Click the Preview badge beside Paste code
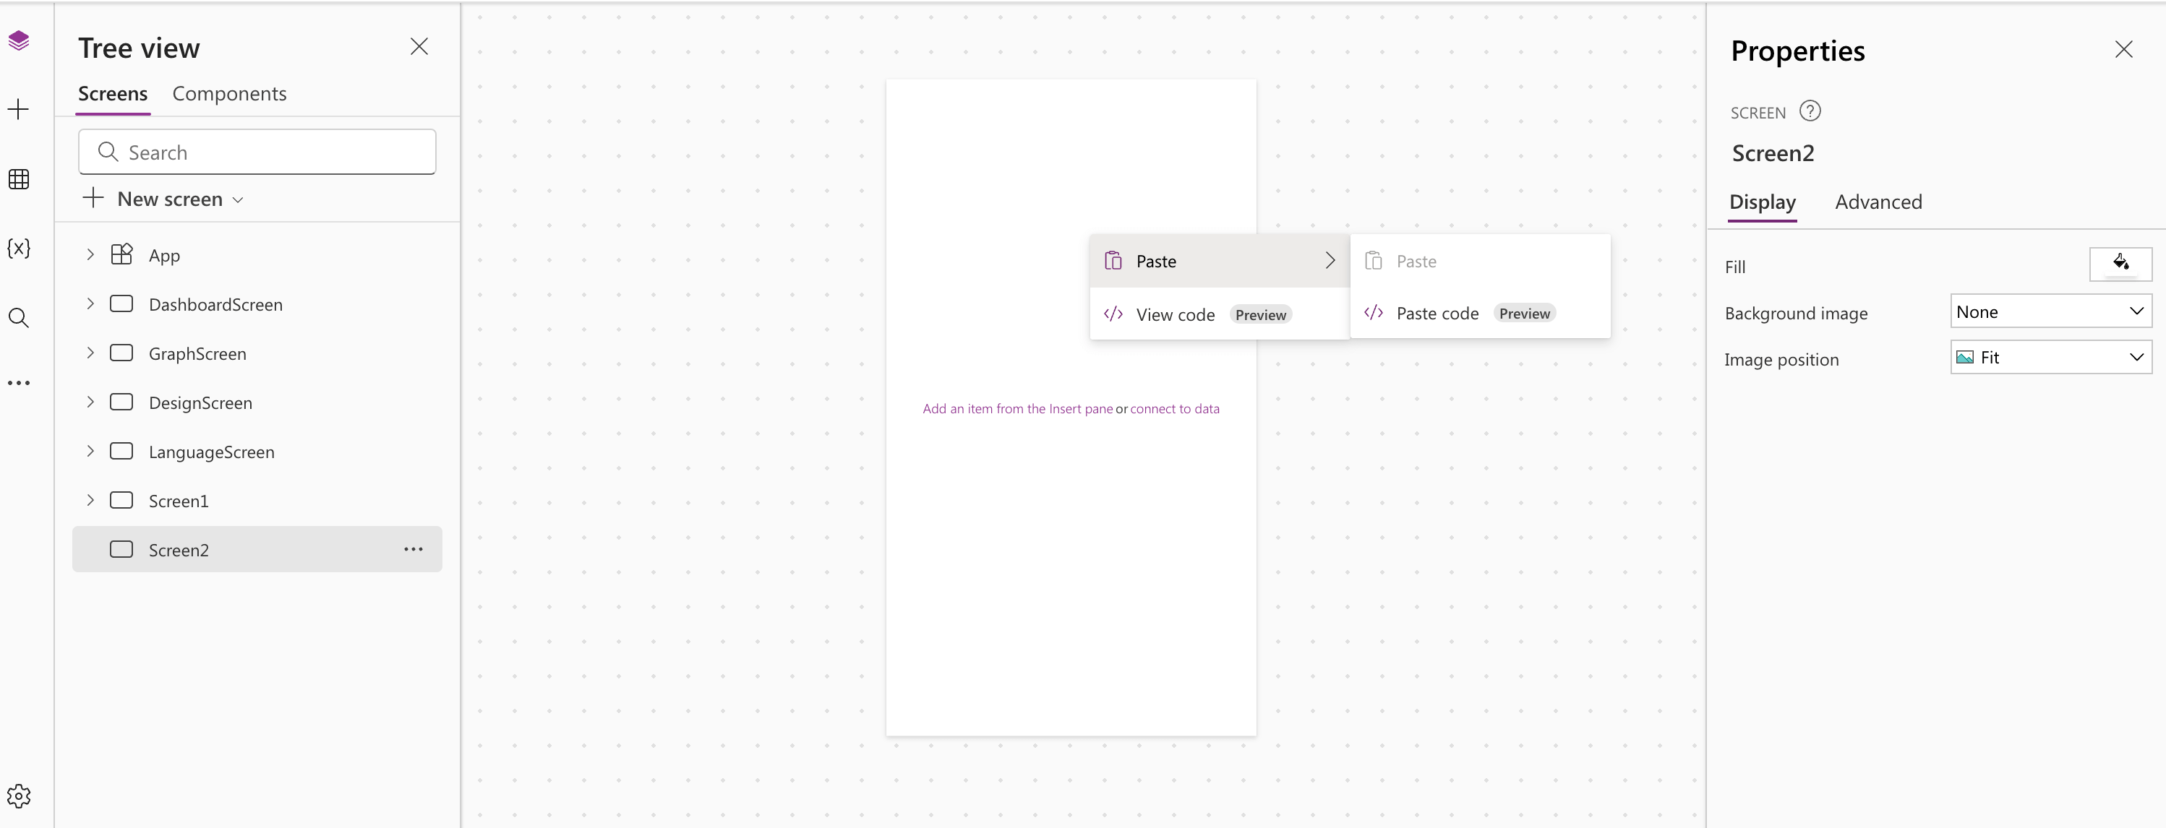The width and height of the screenshot is (2166, 828). click(1523, 313)
